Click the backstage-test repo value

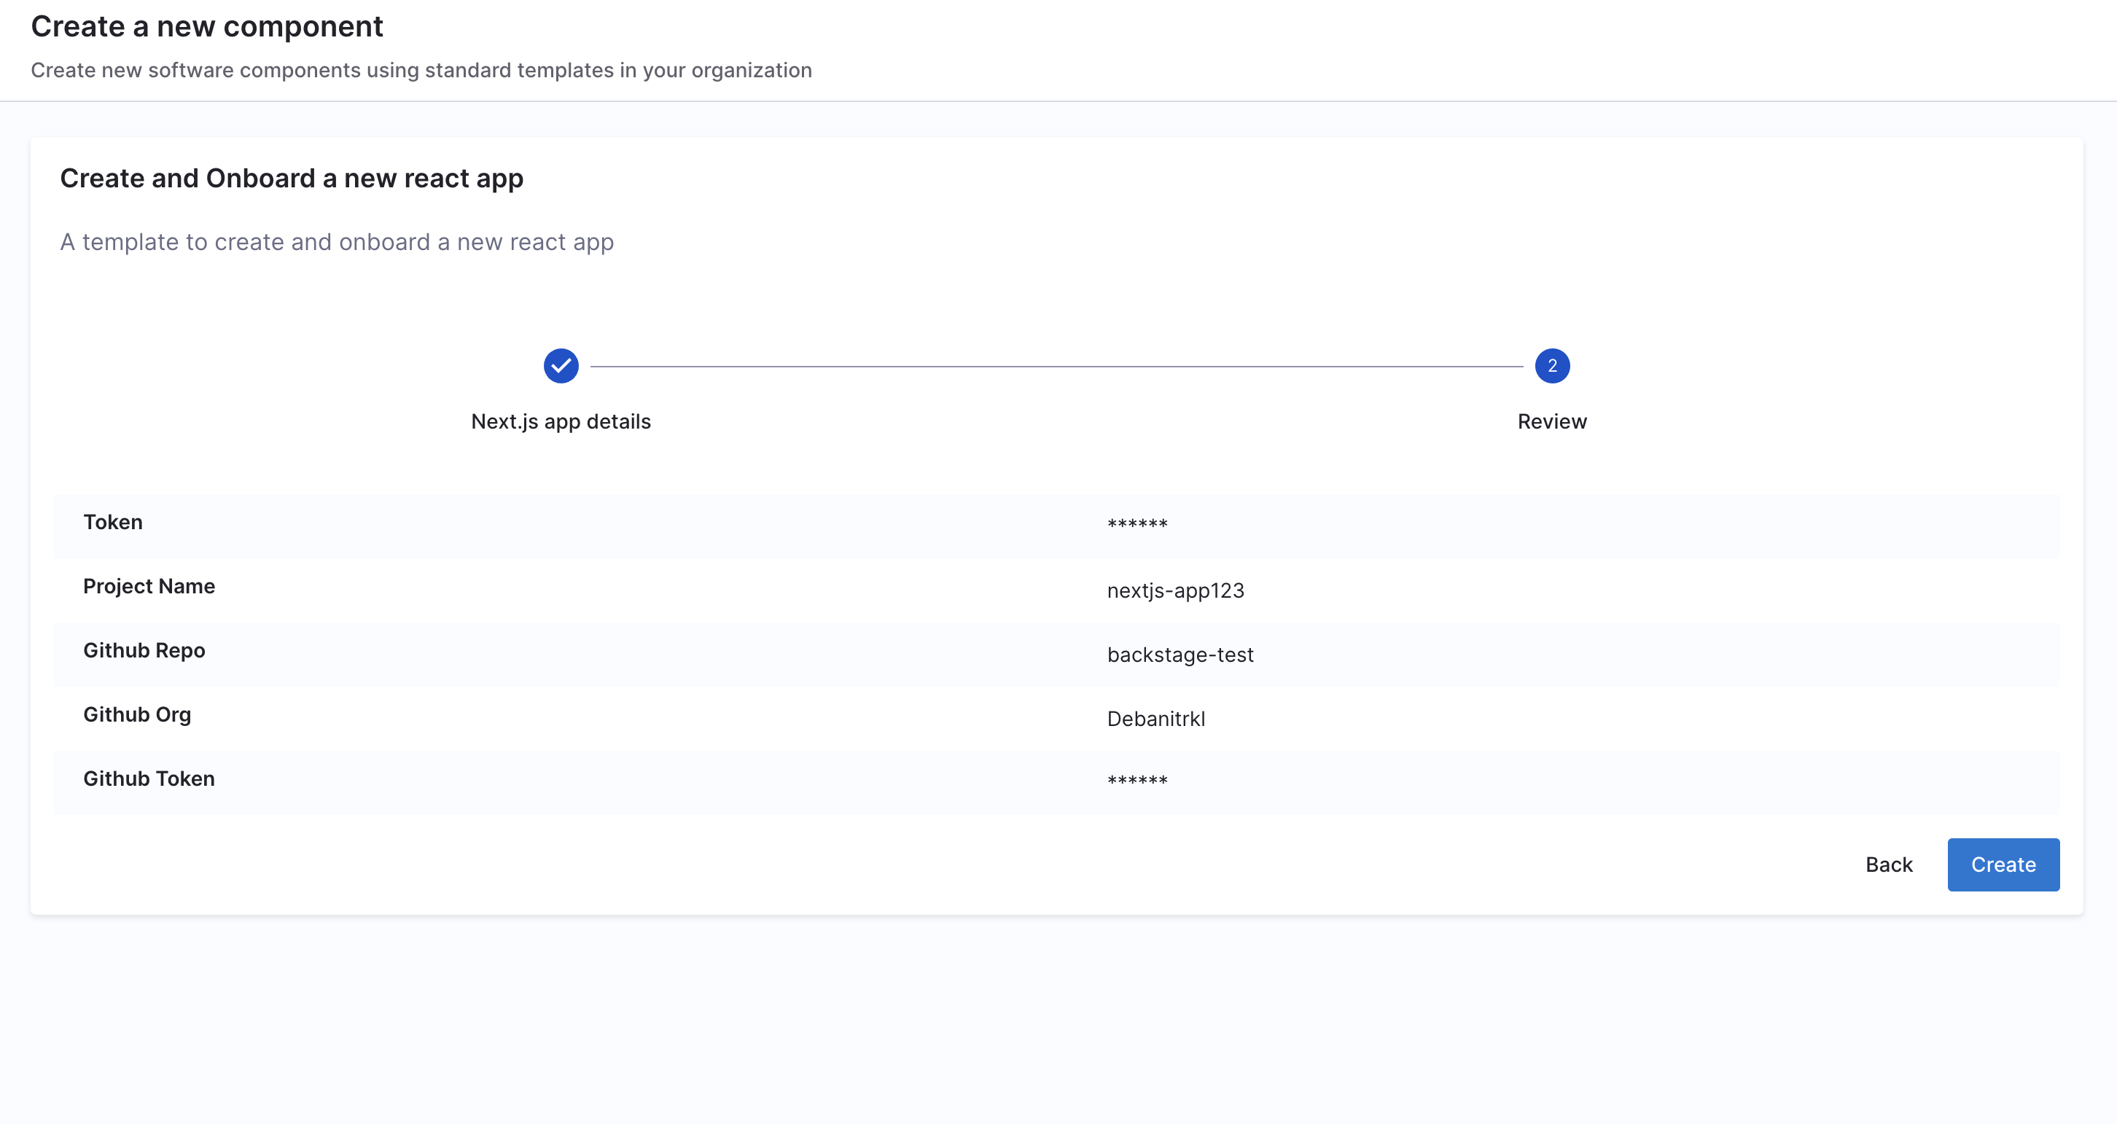point(1180,654)
